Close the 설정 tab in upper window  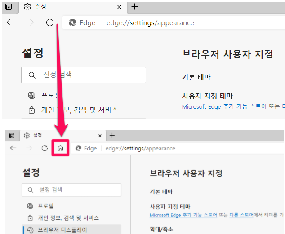click(x=119, y=7)
